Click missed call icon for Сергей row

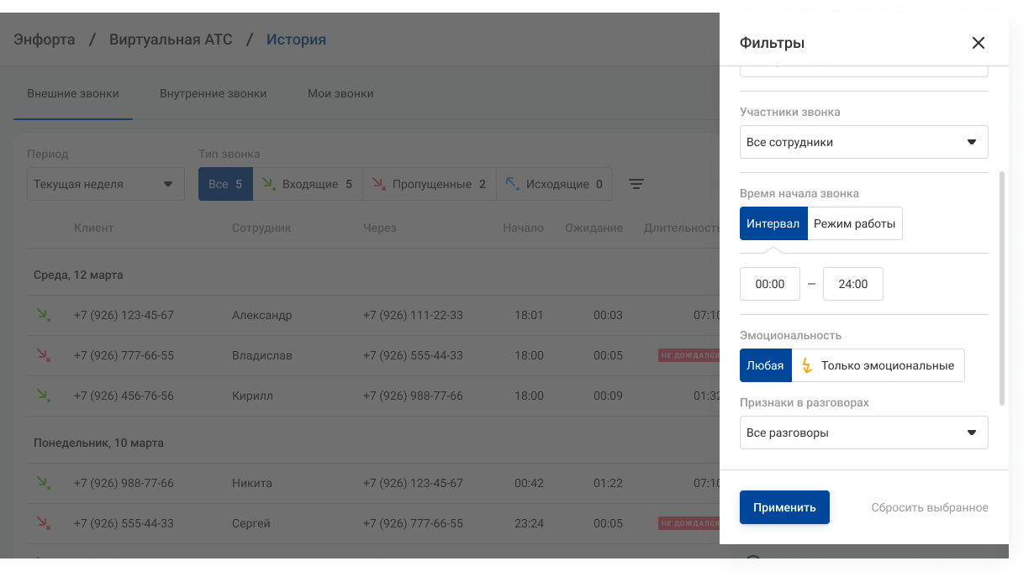pyautogui.click(x=42, y=523)
